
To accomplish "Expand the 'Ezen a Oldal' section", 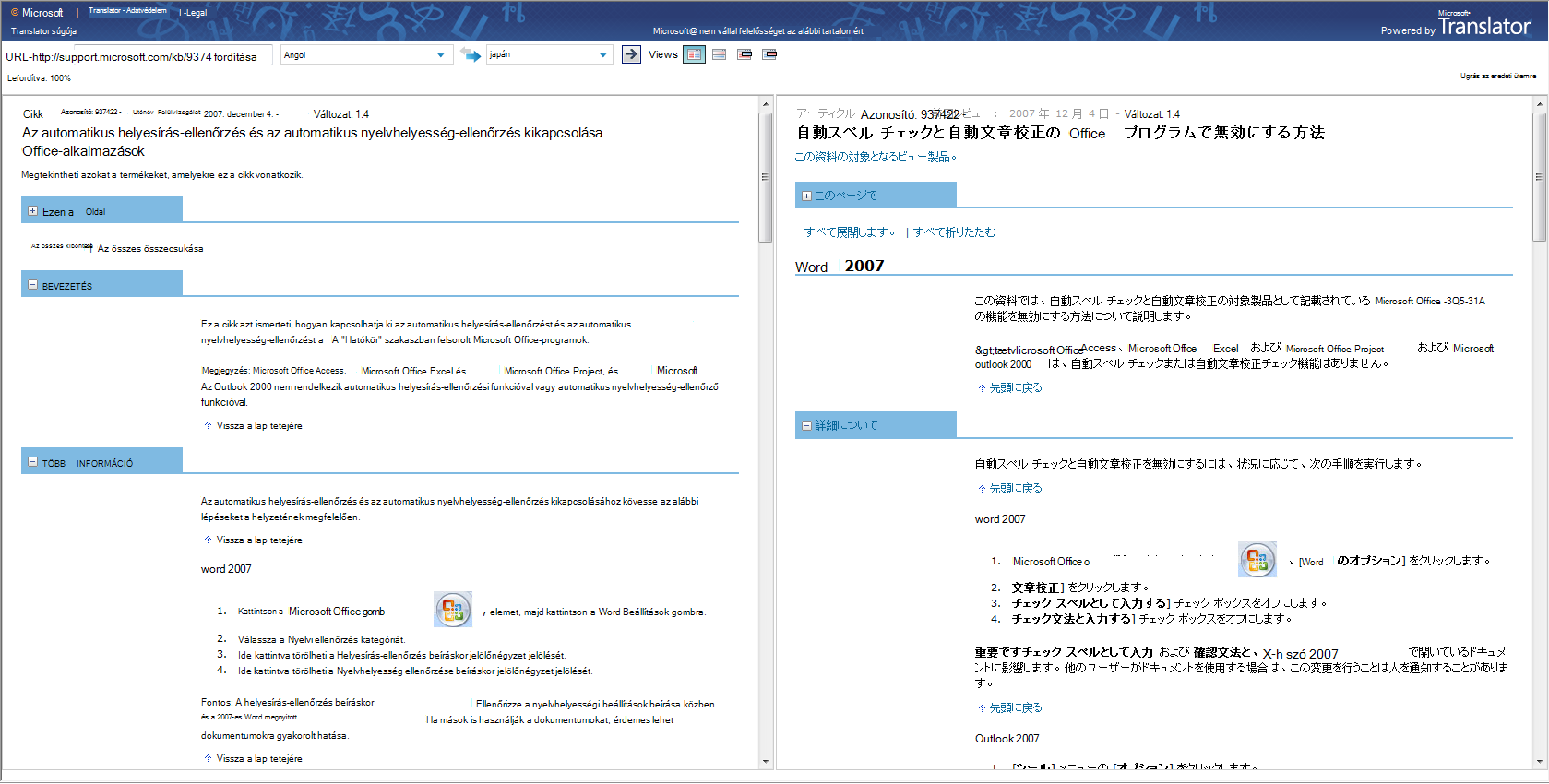I will (33, 211).
